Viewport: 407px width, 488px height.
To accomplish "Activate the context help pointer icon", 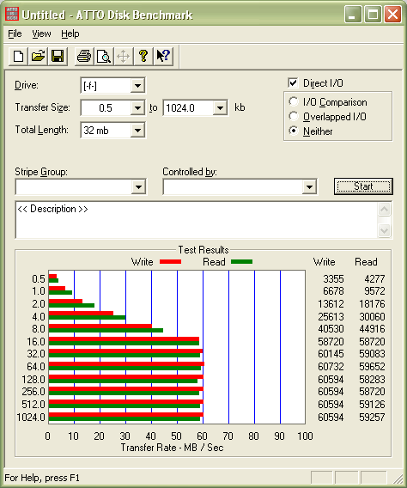I will (163, 57).
